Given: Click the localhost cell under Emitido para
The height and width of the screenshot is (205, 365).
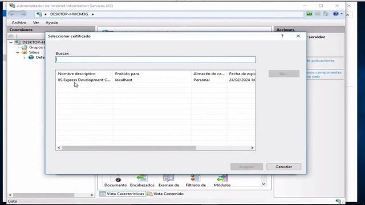Looking at the screenshot, I should (124, 80).
